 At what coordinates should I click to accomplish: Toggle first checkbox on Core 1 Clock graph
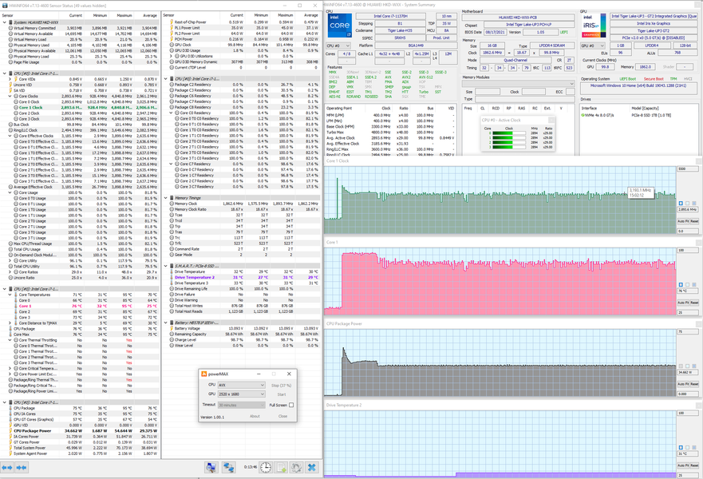pyautogui.click(x=681, y=203)
